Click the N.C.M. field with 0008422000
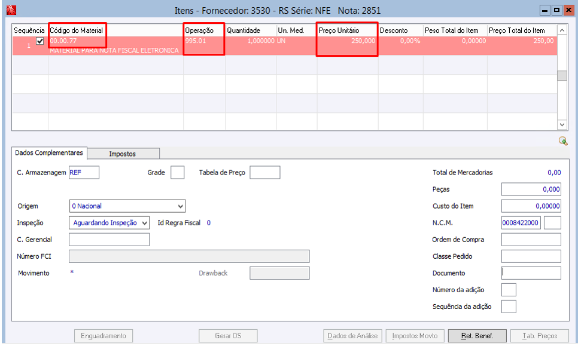Image resolution: width=578 pixels, height=346 pixels. [x=521, y=223]
